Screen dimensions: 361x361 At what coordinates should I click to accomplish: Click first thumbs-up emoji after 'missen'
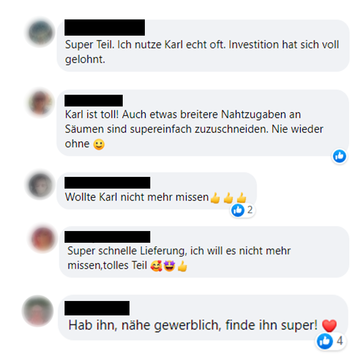(x=216, y=198)
